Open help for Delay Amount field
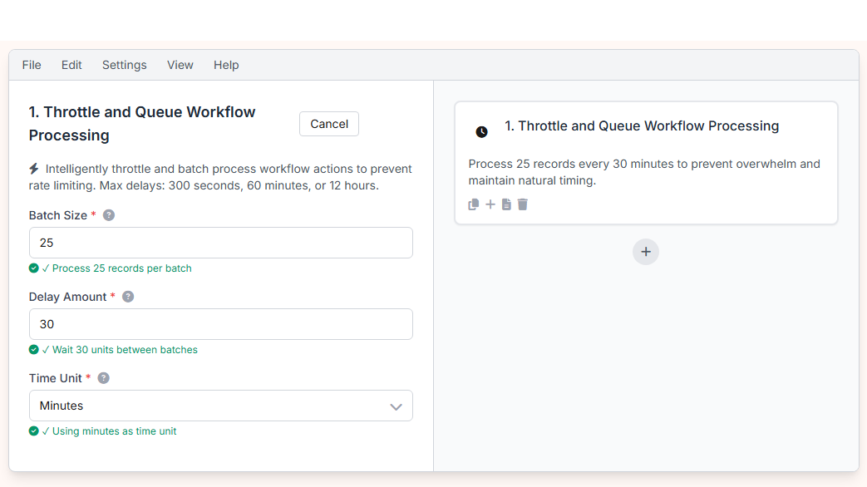 pos(127,296)
